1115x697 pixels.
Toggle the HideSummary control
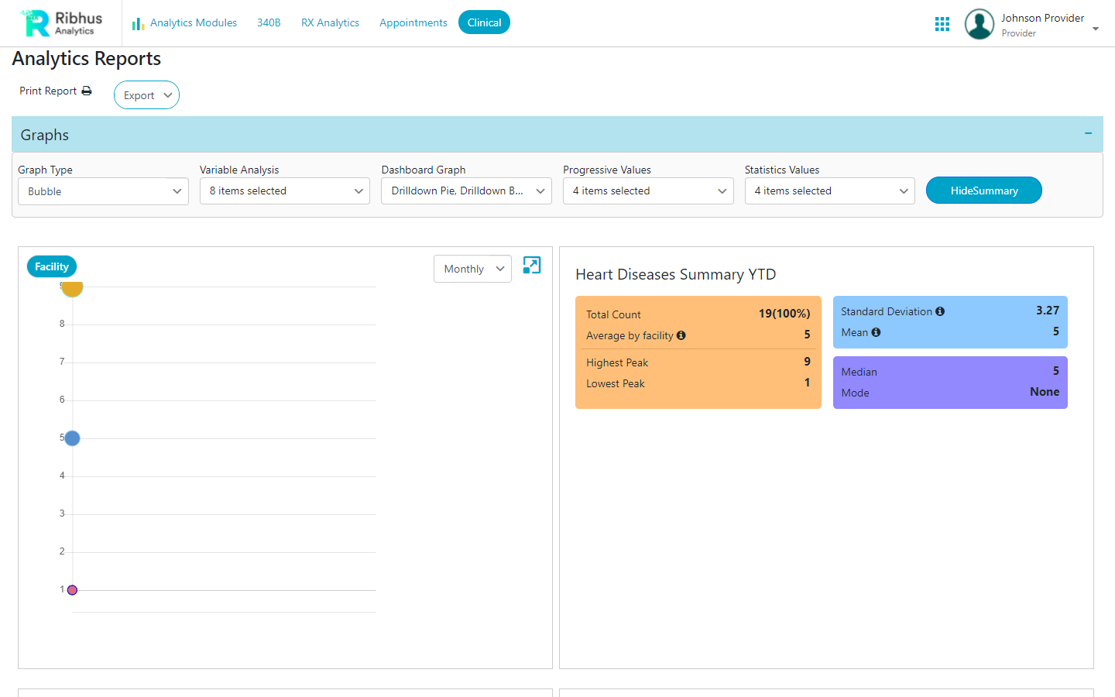click(983, 190)
